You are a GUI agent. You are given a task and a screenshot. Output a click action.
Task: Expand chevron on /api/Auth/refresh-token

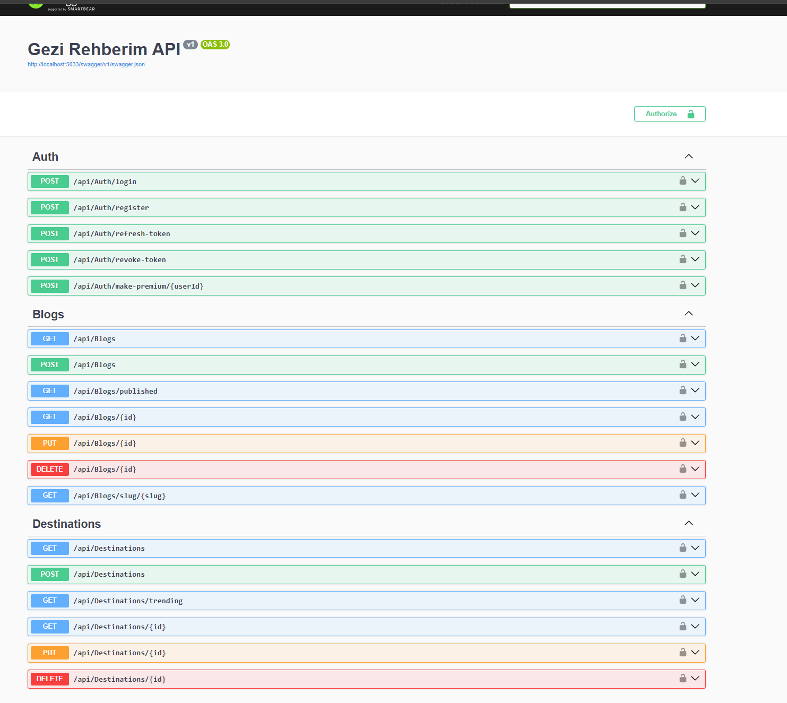tap(695, 233)
